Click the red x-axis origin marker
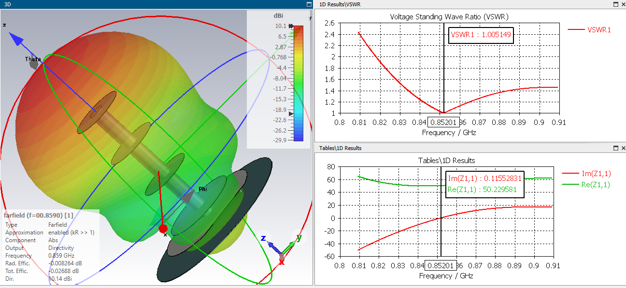 pyautogui.click(x=163, y=228)
